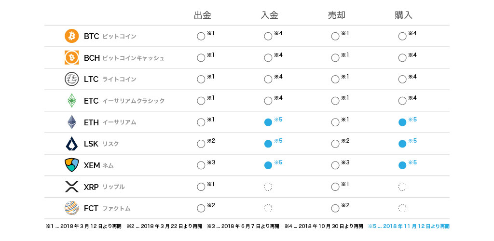
Task: Click the green Ethereum Classic ETC icon
Action: pyautogui.click(x=71, y=101)
